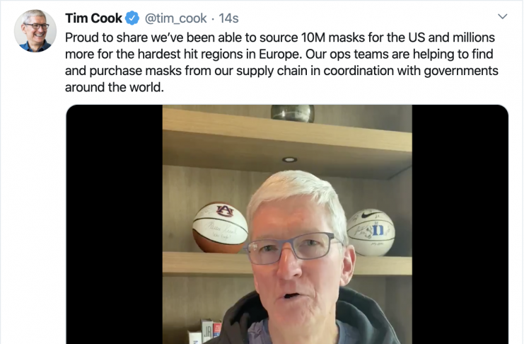Open the tweet via the 14s timestamp
524x344 pixels.
coord(228,18)
